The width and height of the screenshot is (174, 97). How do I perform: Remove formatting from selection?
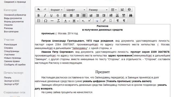(58, 21)
